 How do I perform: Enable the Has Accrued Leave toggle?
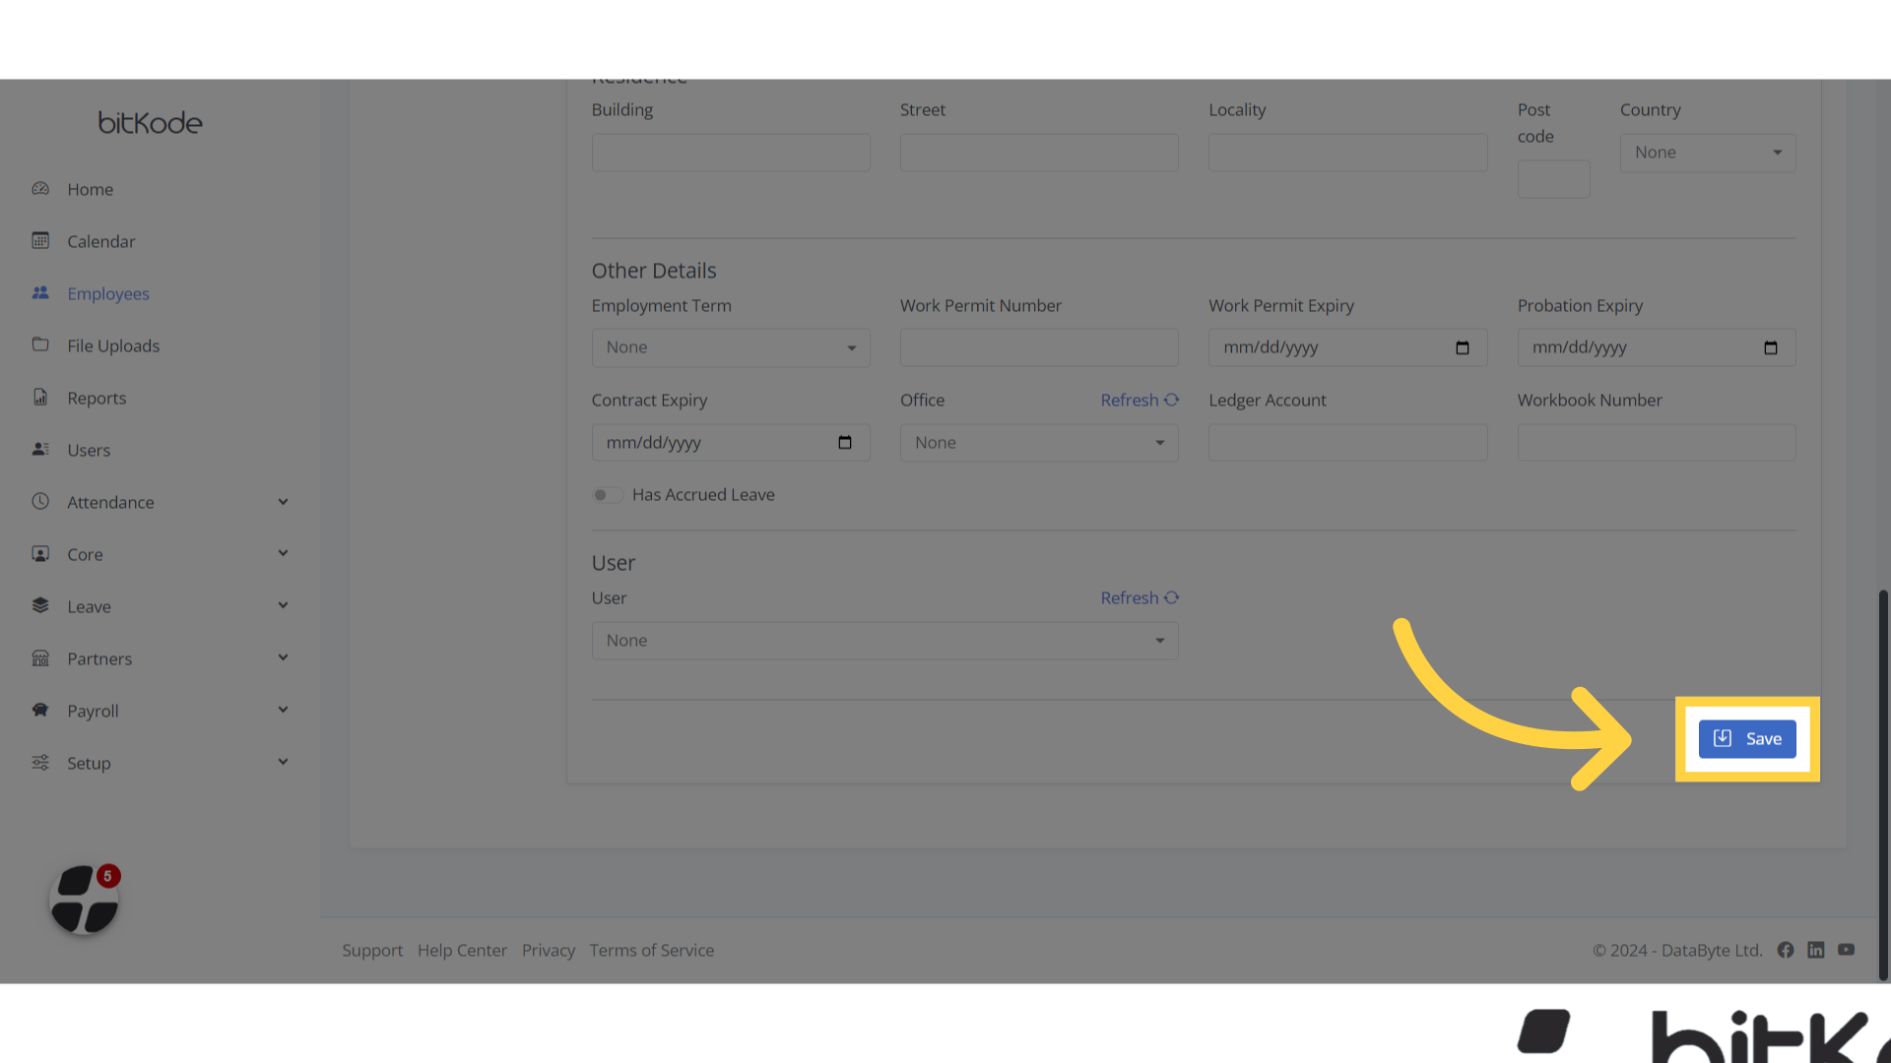pos(607,495)
